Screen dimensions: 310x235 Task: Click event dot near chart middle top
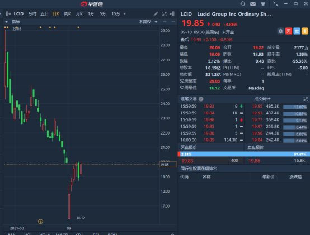point(78,27)
